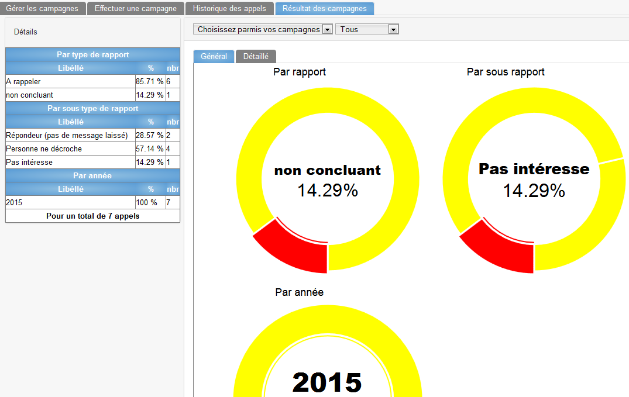Click the Détails panel heading

click(26, 32)
